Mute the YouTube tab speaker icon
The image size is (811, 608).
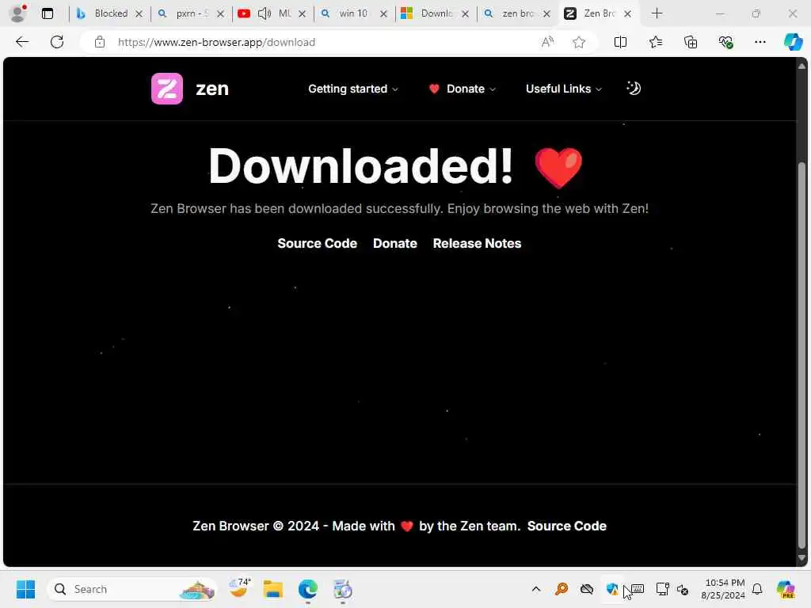265,13
